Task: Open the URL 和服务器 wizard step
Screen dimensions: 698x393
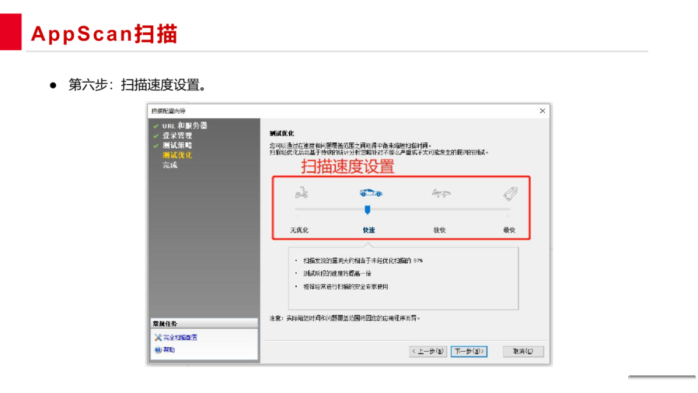Action: tap(185, 126)
